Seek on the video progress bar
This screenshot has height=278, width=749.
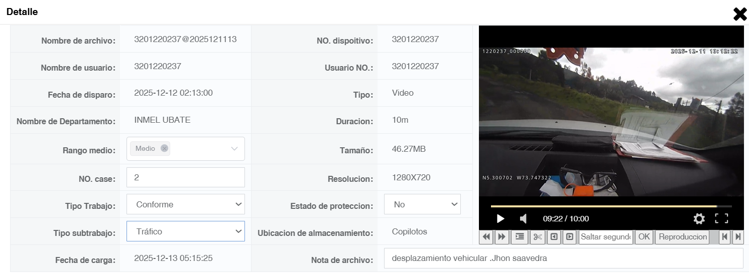pos(611,206)
